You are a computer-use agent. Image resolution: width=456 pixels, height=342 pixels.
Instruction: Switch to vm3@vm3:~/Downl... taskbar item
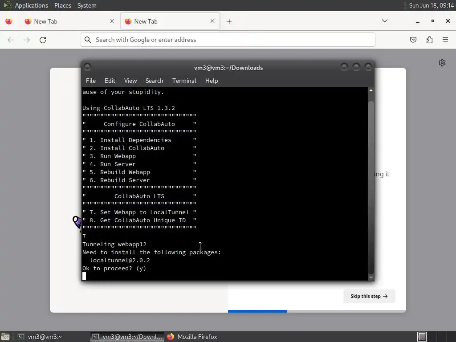click(x=127, y=337)
